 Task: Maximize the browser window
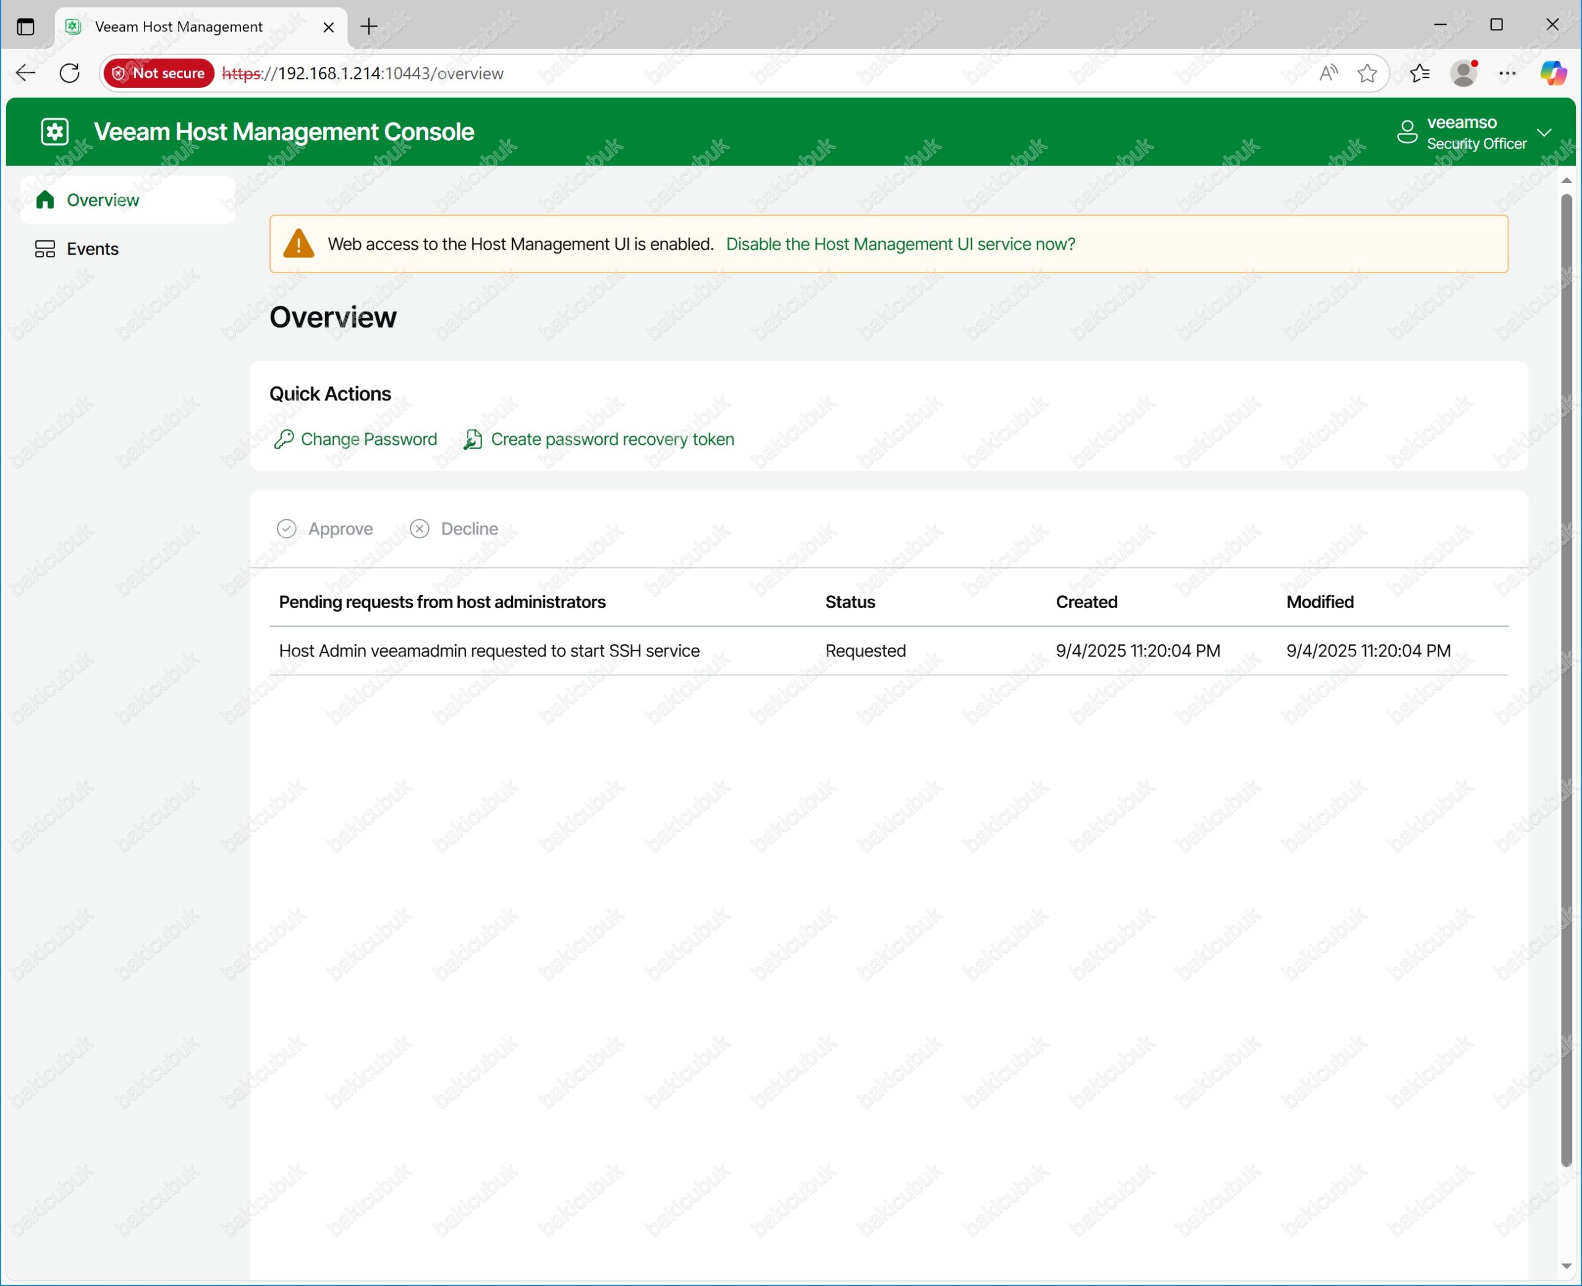coord(1496,25)
